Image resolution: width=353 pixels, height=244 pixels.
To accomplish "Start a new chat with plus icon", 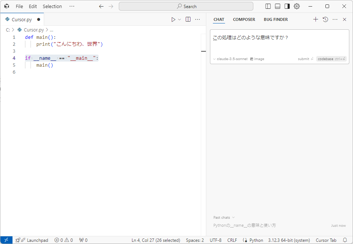I will click(x=315, y=19).
